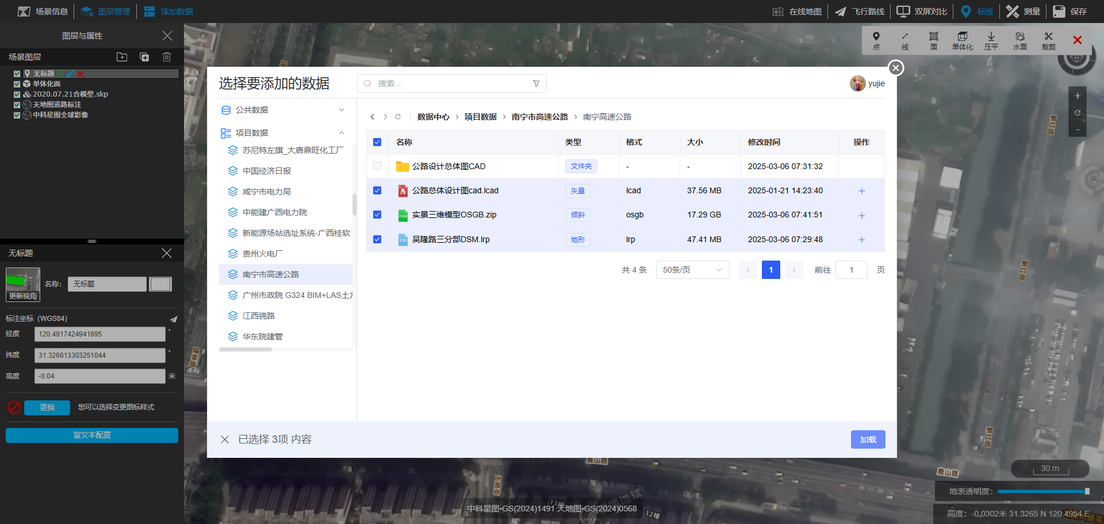Image resolution: width=1104 pixels, height=524 pixels.
Task: Edit the 无标题 layer with pencil icon
Action: [x=70, y=74]
